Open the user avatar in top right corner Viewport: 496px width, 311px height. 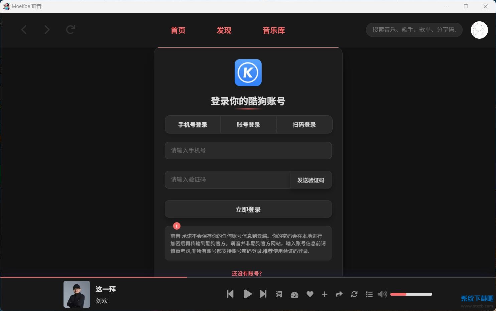(479, 30)
